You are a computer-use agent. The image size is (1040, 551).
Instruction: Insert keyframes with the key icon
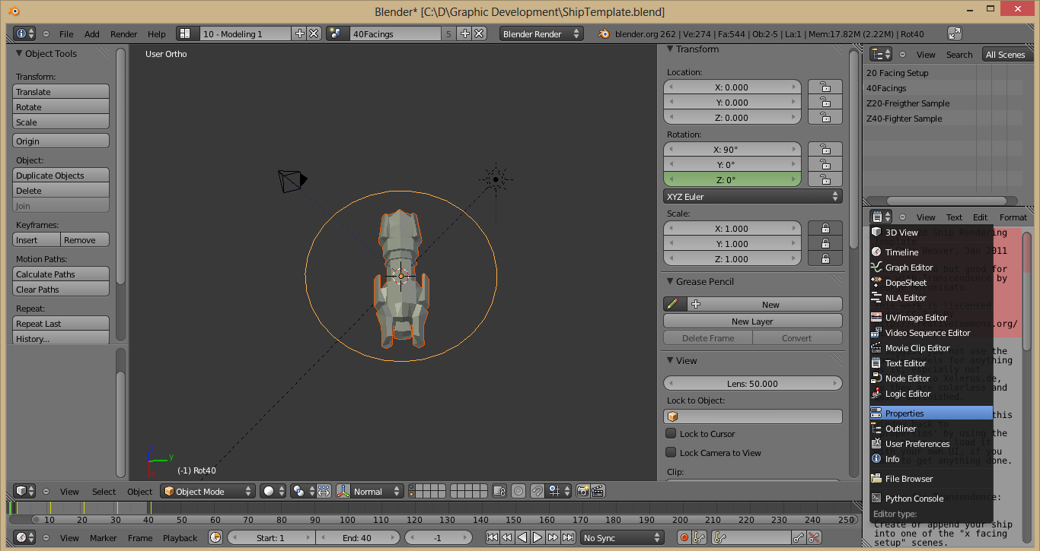pyautogui.click(x=799, y=537)
